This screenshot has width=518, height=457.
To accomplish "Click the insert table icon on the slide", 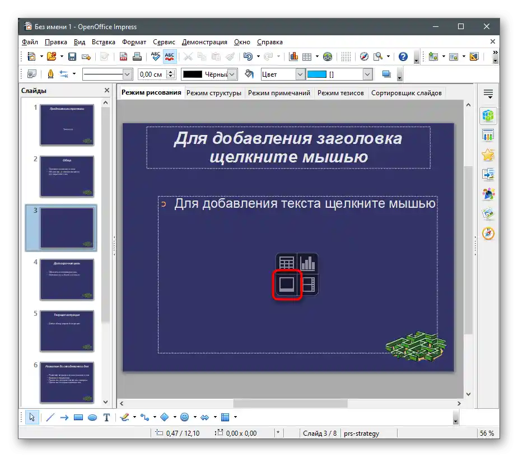I will (286, 263).
